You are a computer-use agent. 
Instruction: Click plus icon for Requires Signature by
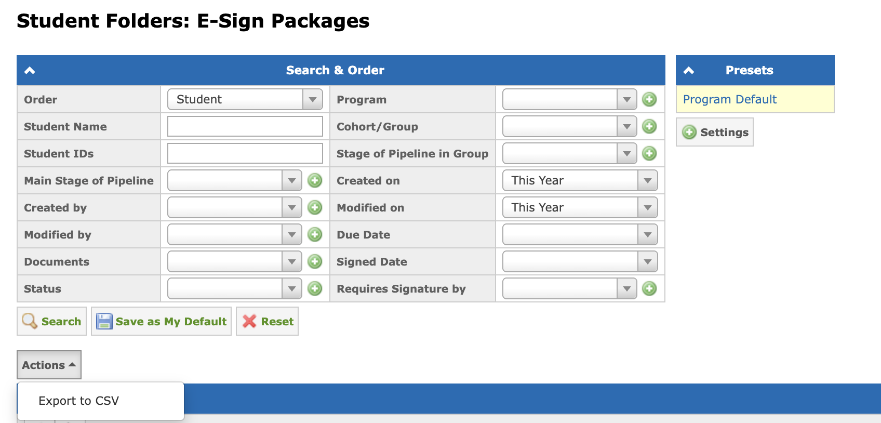pos(649,288)
